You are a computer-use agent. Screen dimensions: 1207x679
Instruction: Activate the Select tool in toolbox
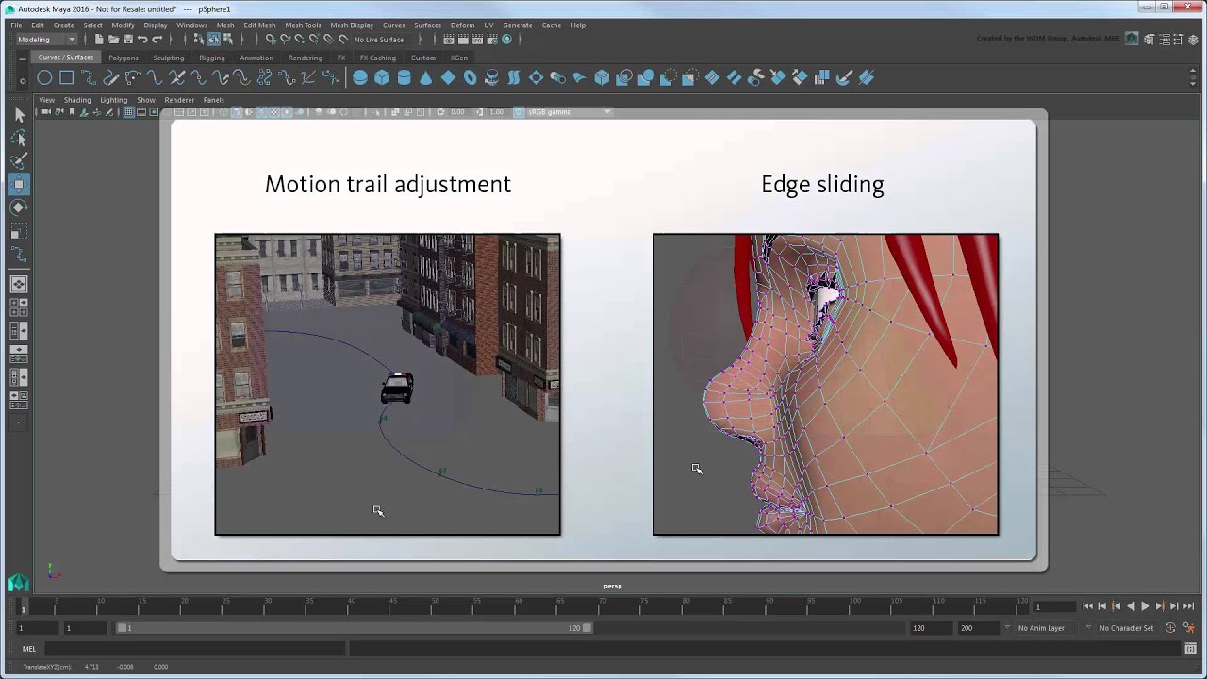pyautogui.click(x=19, y=114)
